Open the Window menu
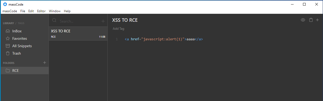 coord(55,11)
